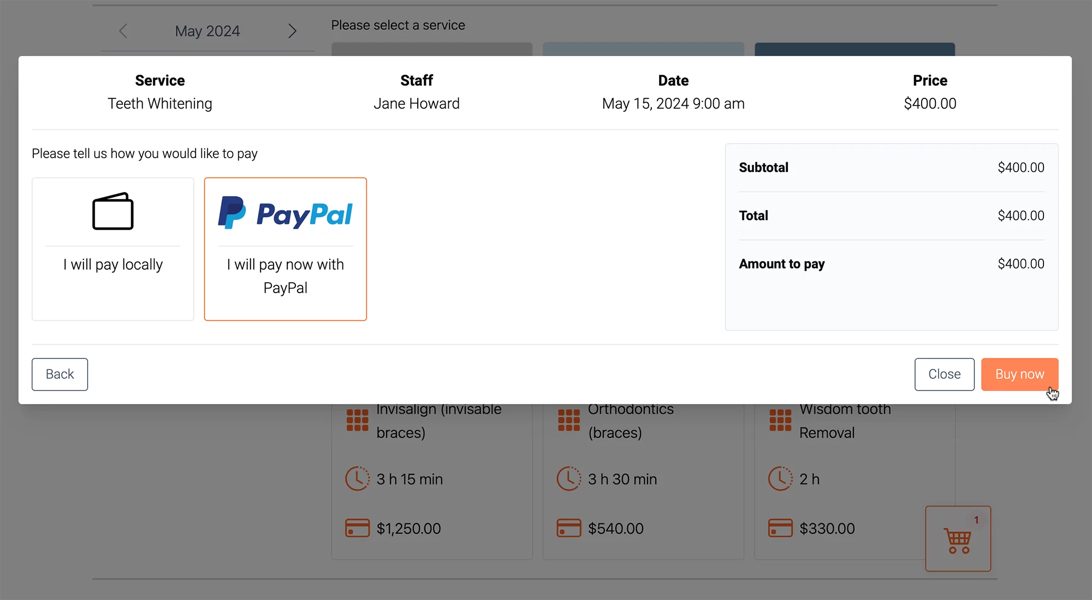1092x600 pixels.
Task: Click the Wisdom tooth Removal grid icon
Action: click(780, 420)
